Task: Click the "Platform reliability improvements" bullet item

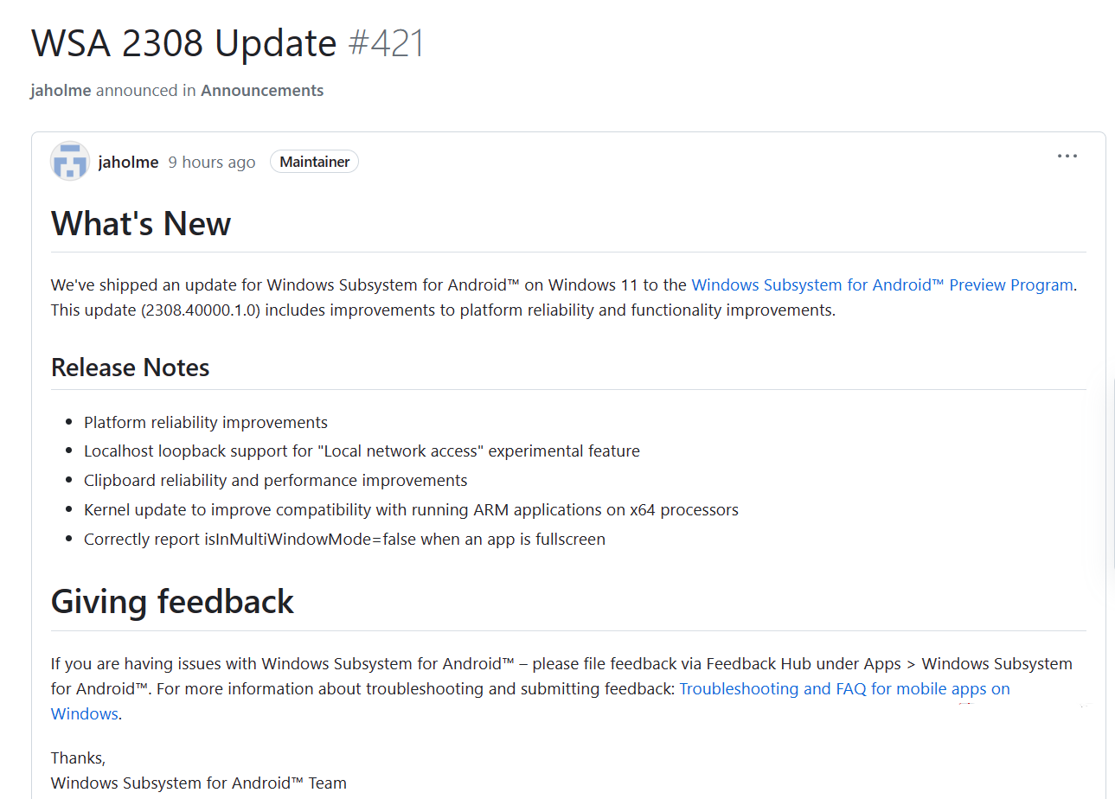Action: coord(206,422)
